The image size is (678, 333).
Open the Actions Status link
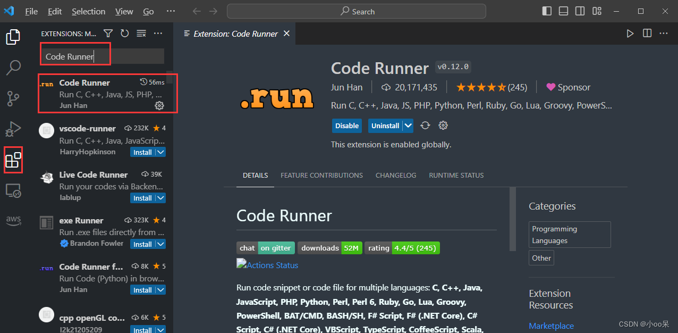coord(267,265)
